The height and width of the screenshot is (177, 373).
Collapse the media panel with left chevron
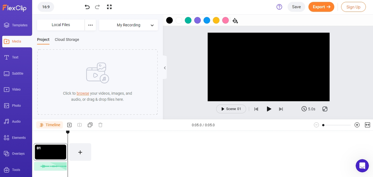[x=165, y=68]
